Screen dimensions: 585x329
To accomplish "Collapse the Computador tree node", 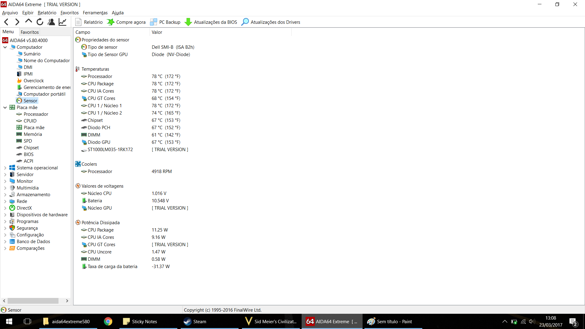I will [x=5, y=47].
